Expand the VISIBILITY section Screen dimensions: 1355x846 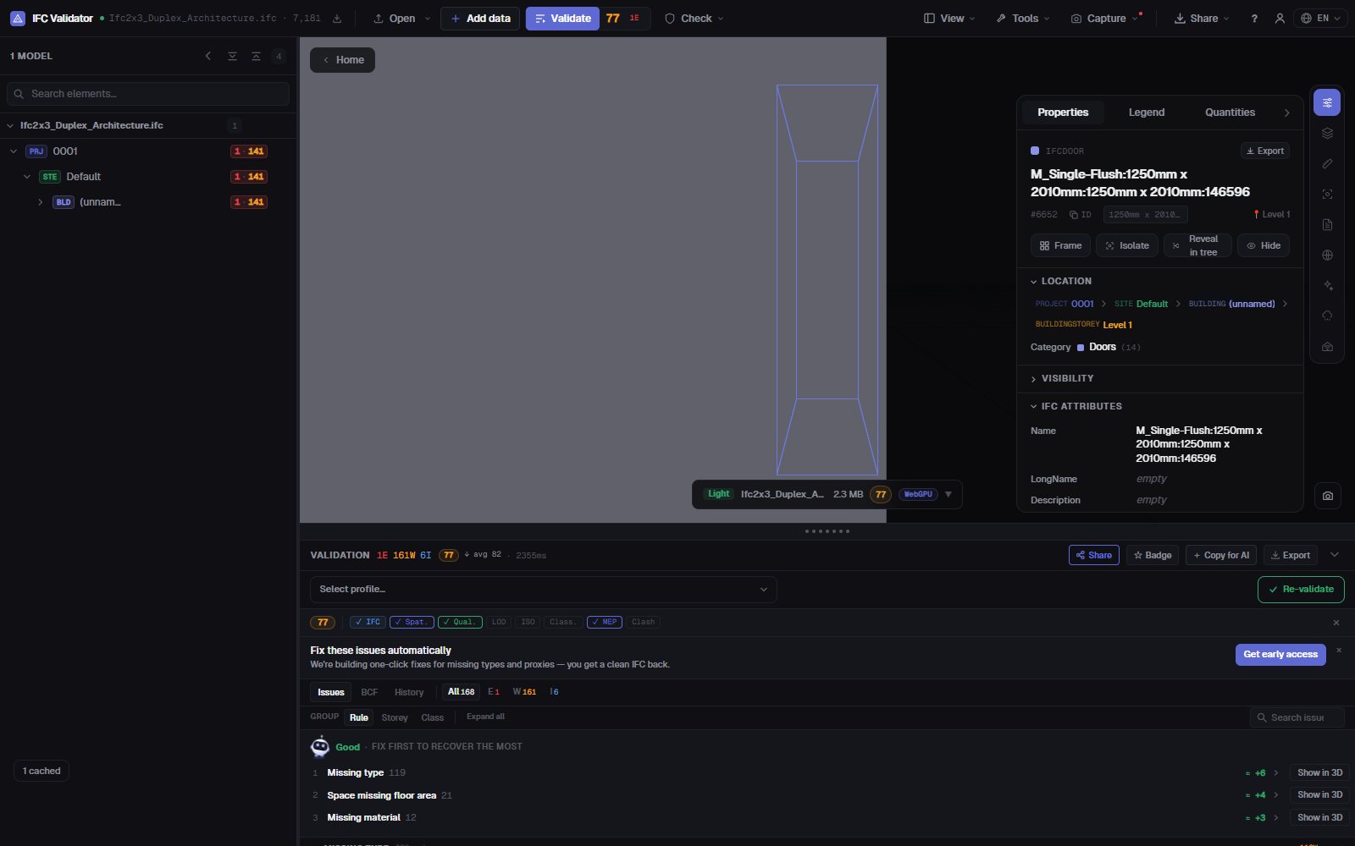tap(1062, 378)
